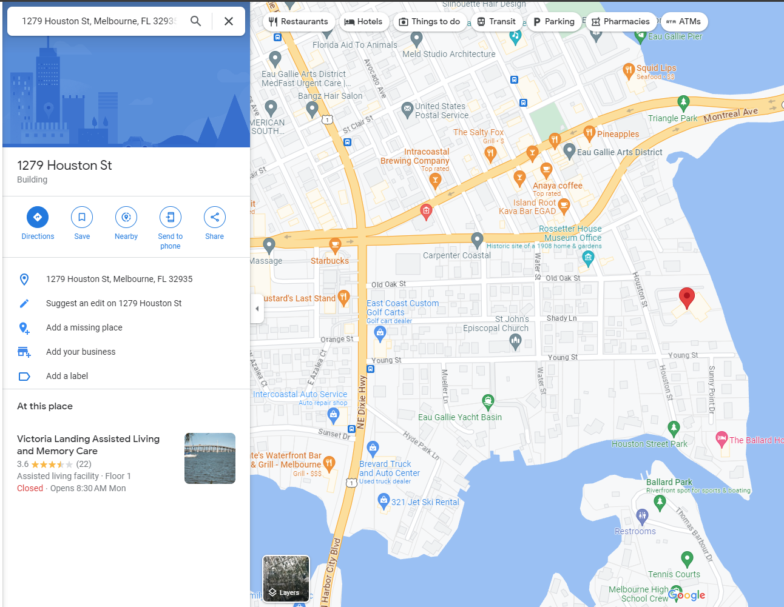Screen dimensions: 784x607
Task: Select Triangle Park green pin
Action: 684,102
